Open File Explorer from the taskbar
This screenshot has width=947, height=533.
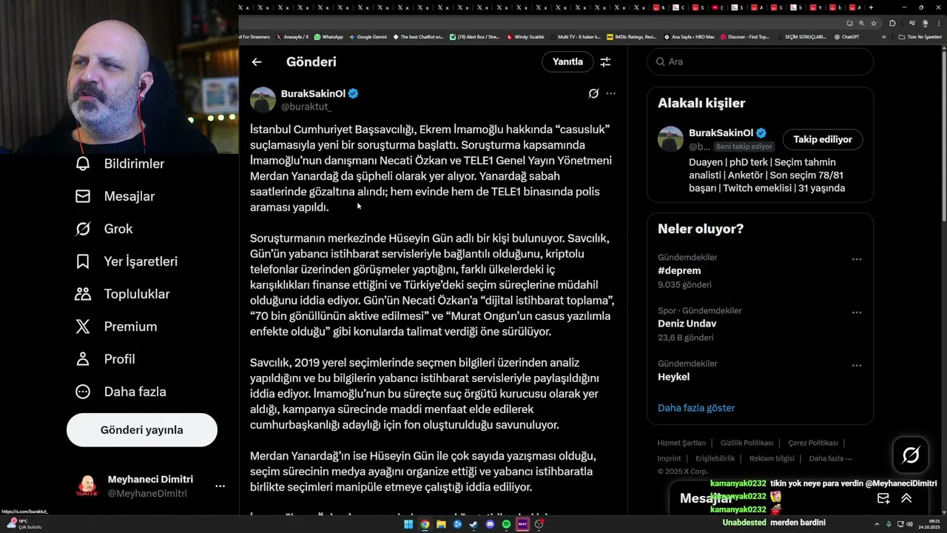pyautogui.click(x=441, y=524)
